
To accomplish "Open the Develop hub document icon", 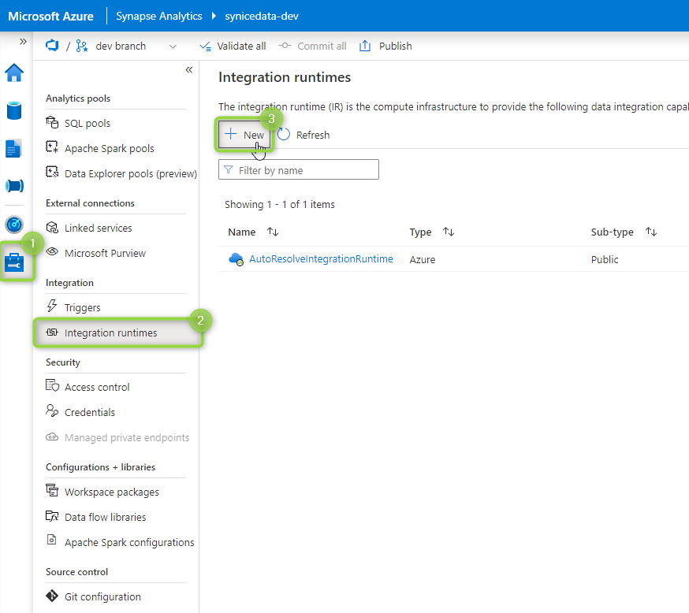I will click(13, 148).
